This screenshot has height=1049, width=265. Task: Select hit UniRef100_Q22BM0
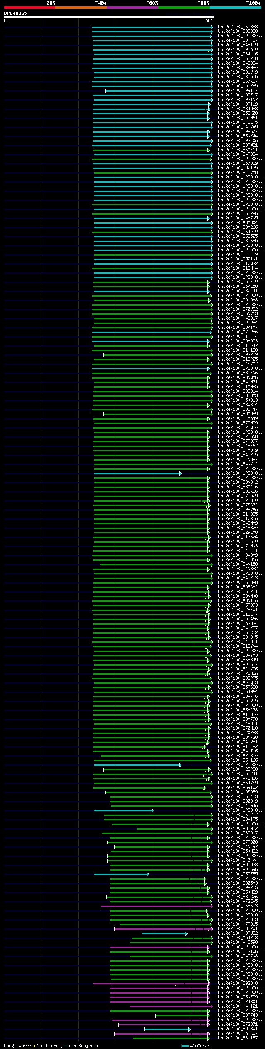click(238, 501)
